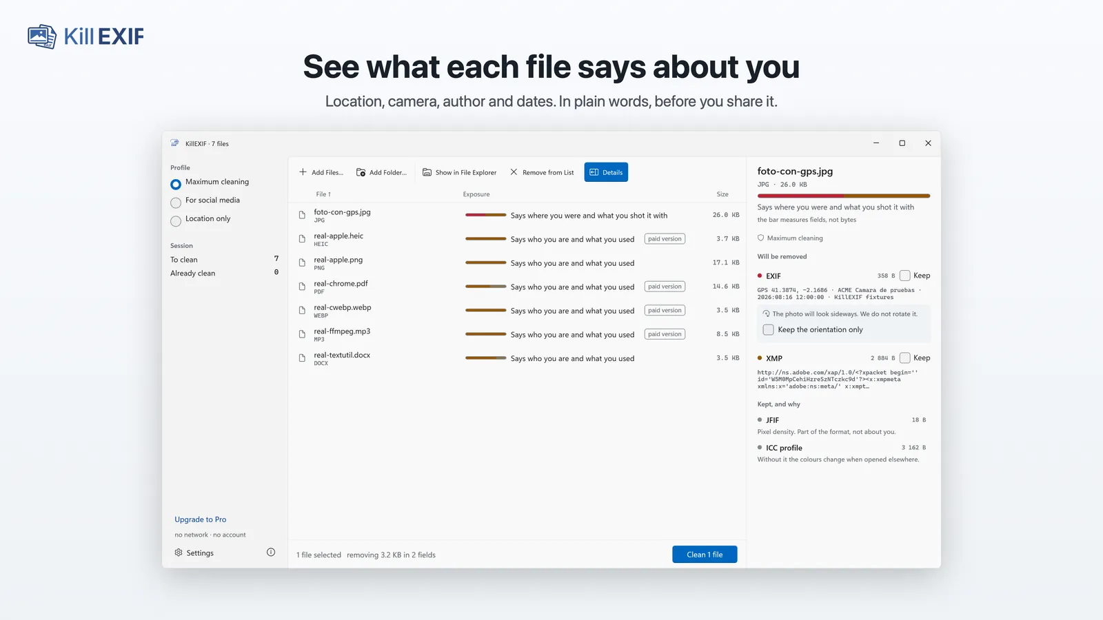Sort the list by File column

[323, 194]
